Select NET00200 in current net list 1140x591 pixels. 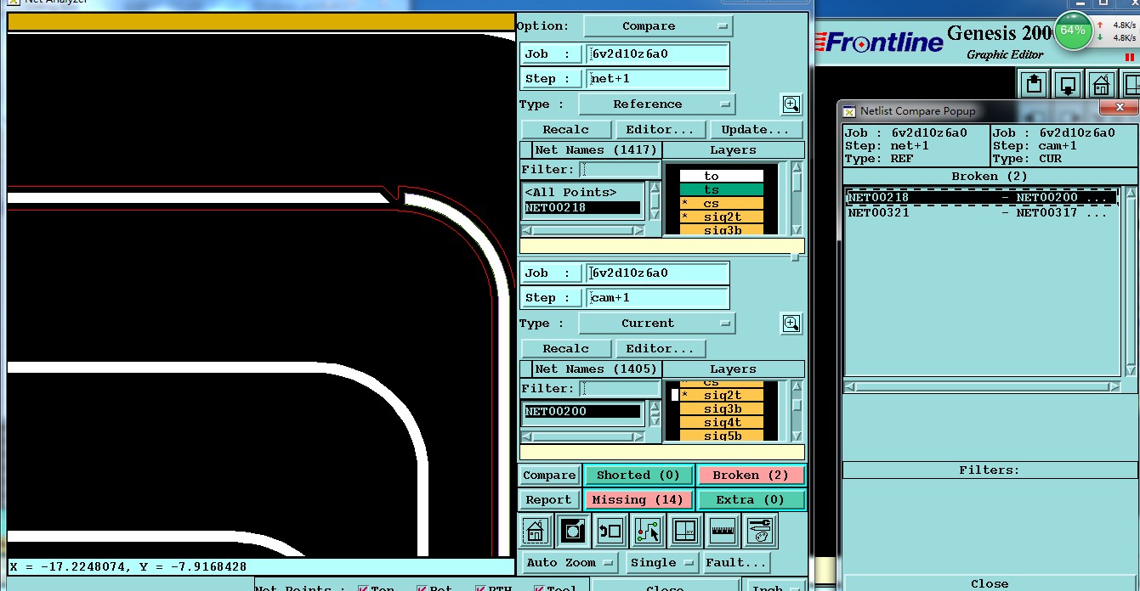click(582, 412)
